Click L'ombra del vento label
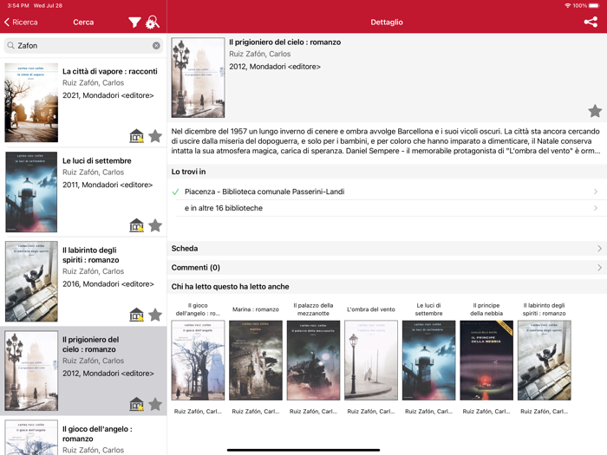This screenshot has height=455, width=607. click(x=371, y=309)
